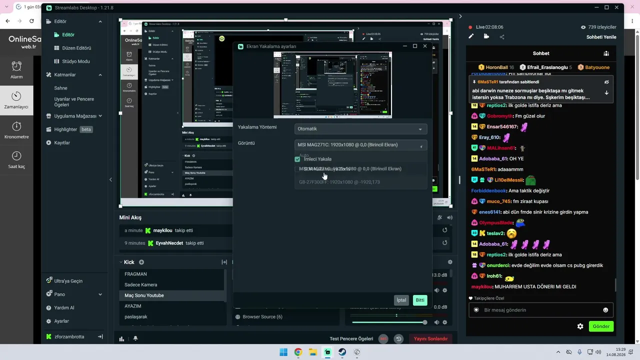The image size is (640, 360).
Task: Click the pencil icon to edit stream info
Action: coord(471,36)
